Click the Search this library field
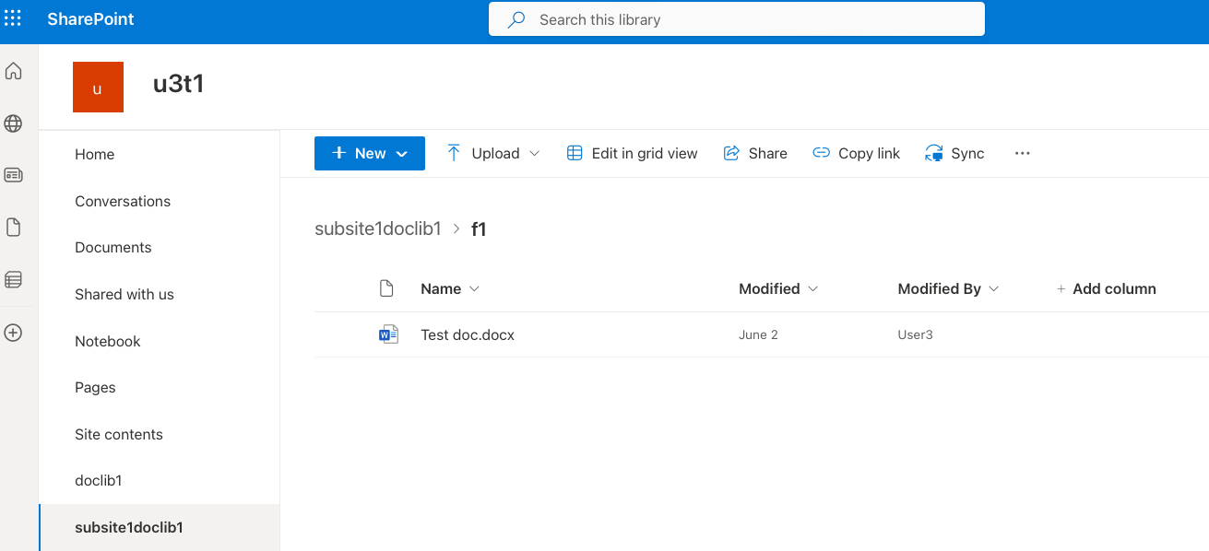This screenshot has width=1209, height=551. tap(736, 19)
